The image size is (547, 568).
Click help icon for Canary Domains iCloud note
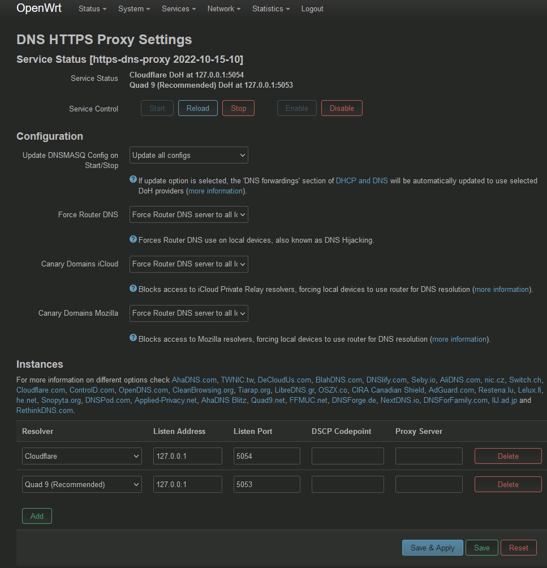pyautogui.click(x=132, y=289)
